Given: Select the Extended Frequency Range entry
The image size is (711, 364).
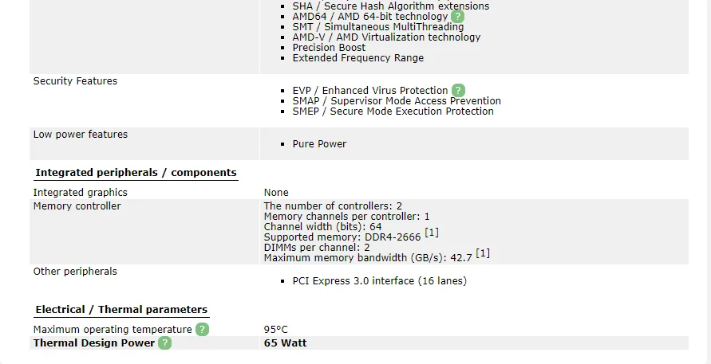Looking at the screenshot, I should [x=358, y=58].
